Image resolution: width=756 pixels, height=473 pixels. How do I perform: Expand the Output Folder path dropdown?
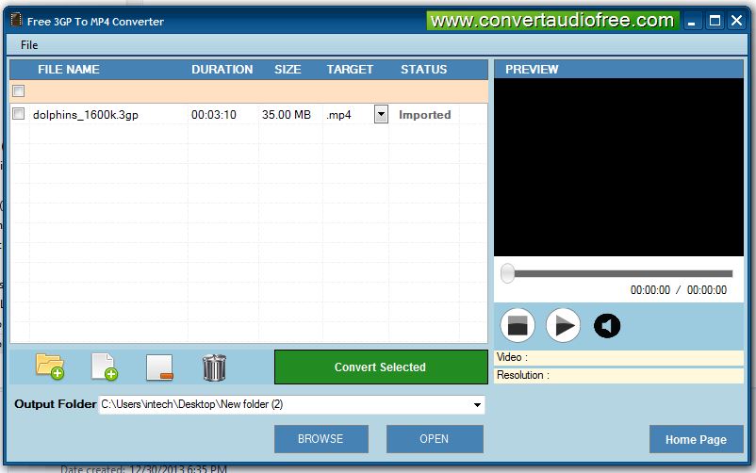(477, 405)
